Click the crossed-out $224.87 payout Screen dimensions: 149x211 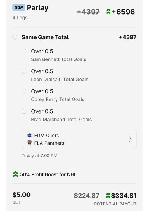87,196
